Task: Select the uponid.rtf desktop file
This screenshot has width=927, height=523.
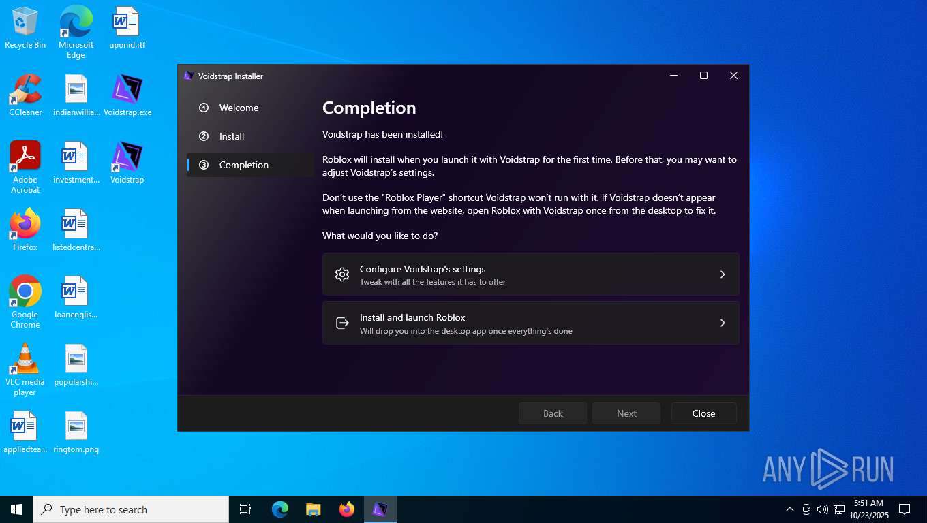Action: 127,28
